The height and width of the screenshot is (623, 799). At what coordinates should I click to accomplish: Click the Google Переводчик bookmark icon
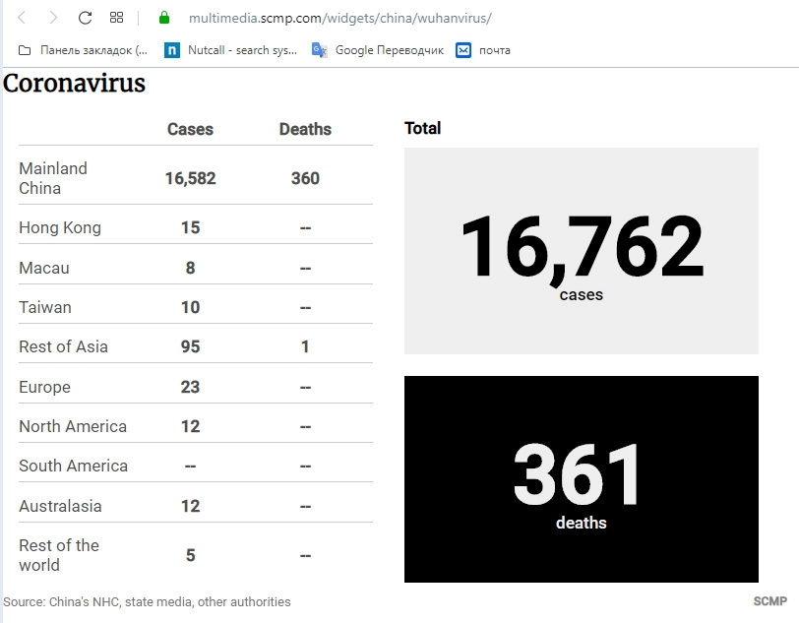(320, 50)
